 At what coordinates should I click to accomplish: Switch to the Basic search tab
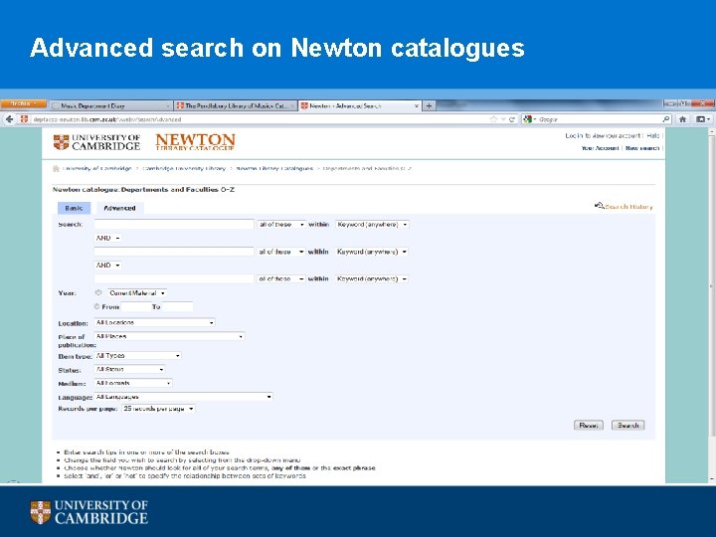(74, 208)
